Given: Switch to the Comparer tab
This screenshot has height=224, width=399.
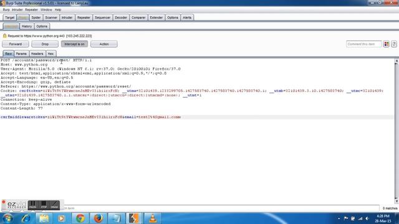Looking at the screenshot, I should [x=138, y=17].
